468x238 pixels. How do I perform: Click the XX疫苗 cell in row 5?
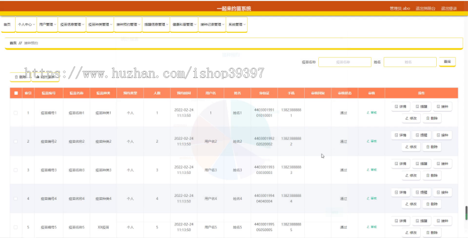103,227
